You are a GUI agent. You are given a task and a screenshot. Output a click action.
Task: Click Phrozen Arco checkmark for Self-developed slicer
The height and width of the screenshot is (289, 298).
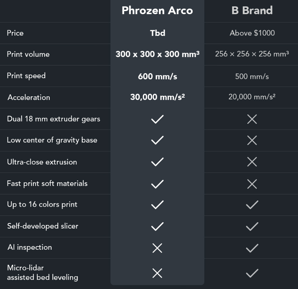pos(157,227)
